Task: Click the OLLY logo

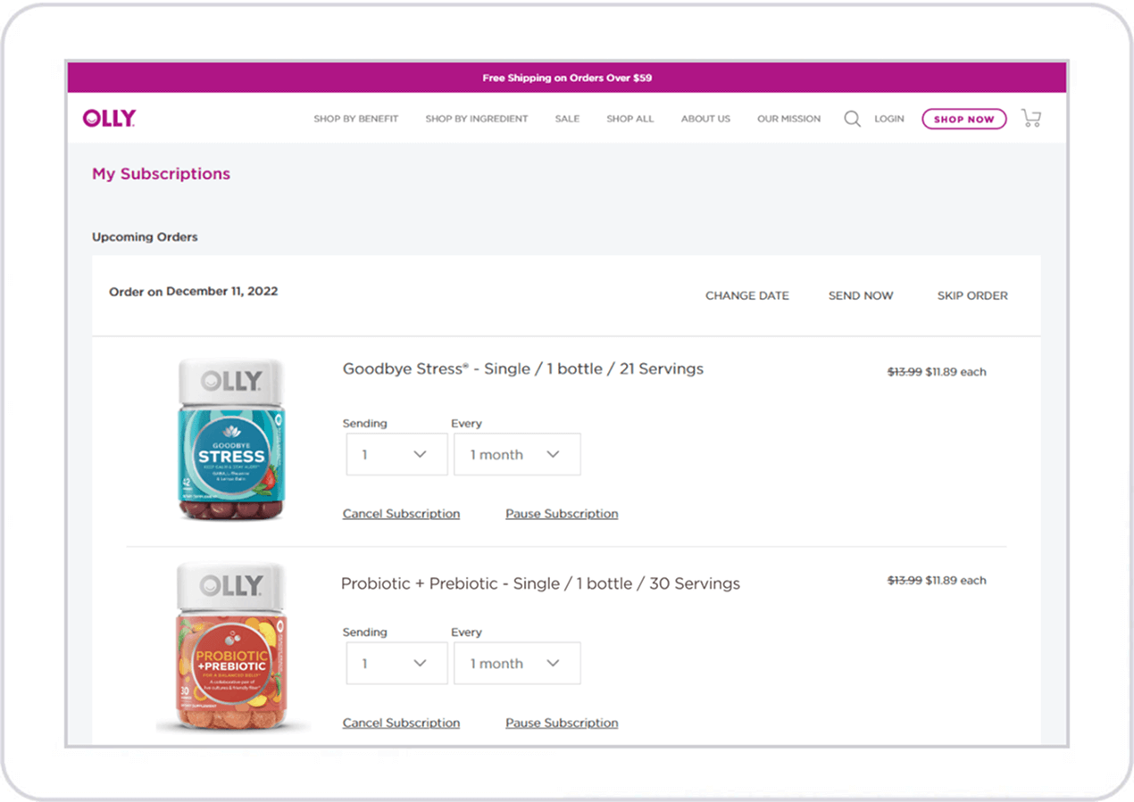Action: (109, 118)
